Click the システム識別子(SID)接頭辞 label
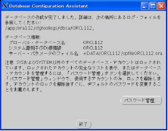Image resolution: width=168 pixels, height=131 pixels. point(36,48)
